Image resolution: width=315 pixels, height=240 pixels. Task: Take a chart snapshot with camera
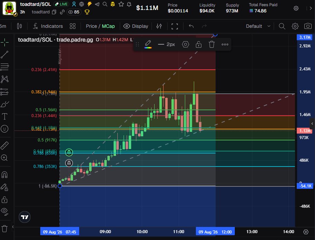tap(308, 26)
